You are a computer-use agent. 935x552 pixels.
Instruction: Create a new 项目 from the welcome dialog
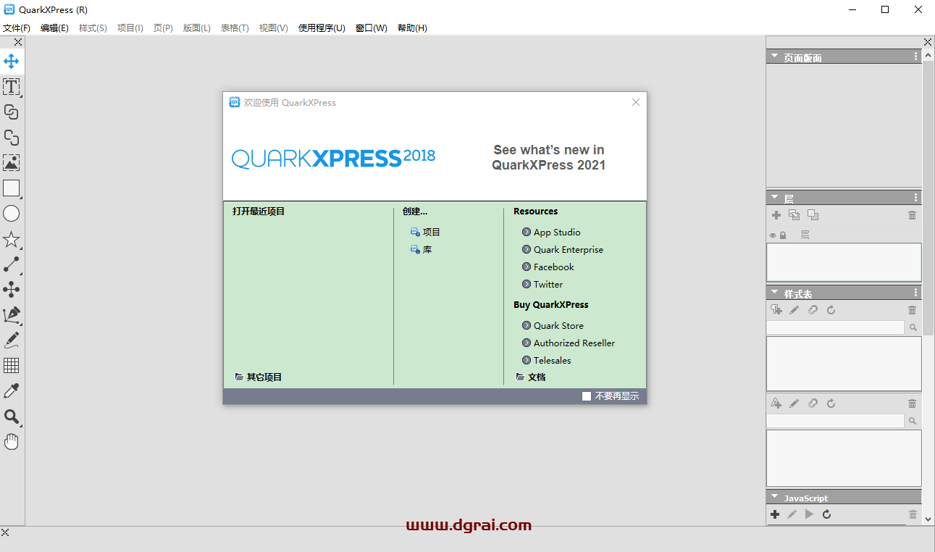click(x=430, y=232)
